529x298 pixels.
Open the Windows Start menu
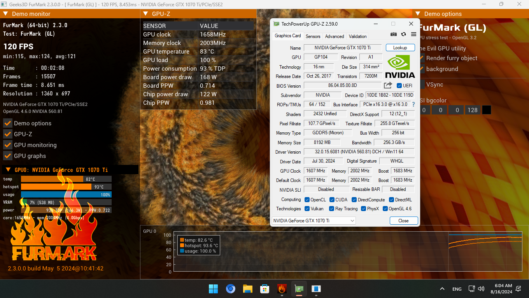pyautogui.click(x=213, y=289)
